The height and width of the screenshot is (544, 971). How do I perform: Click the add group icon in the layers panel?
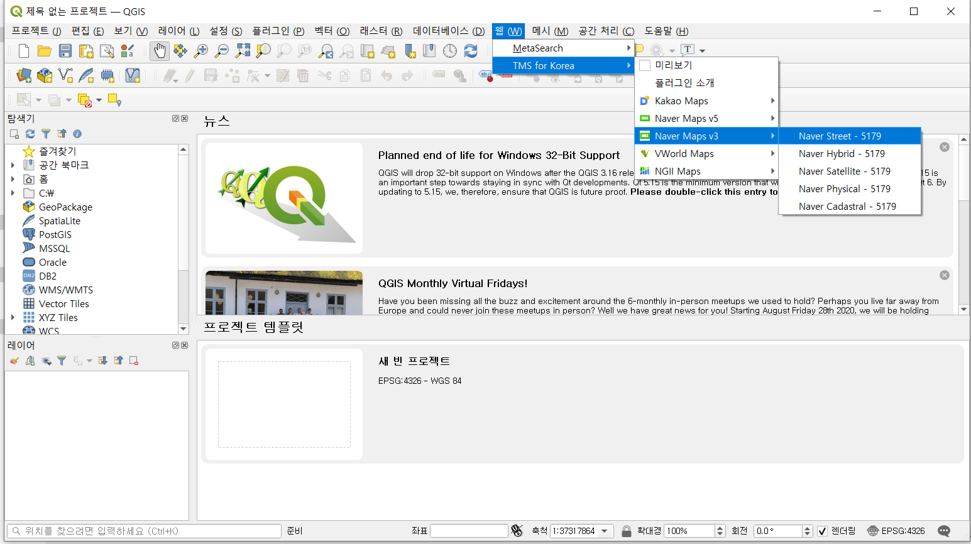[30, 361]
